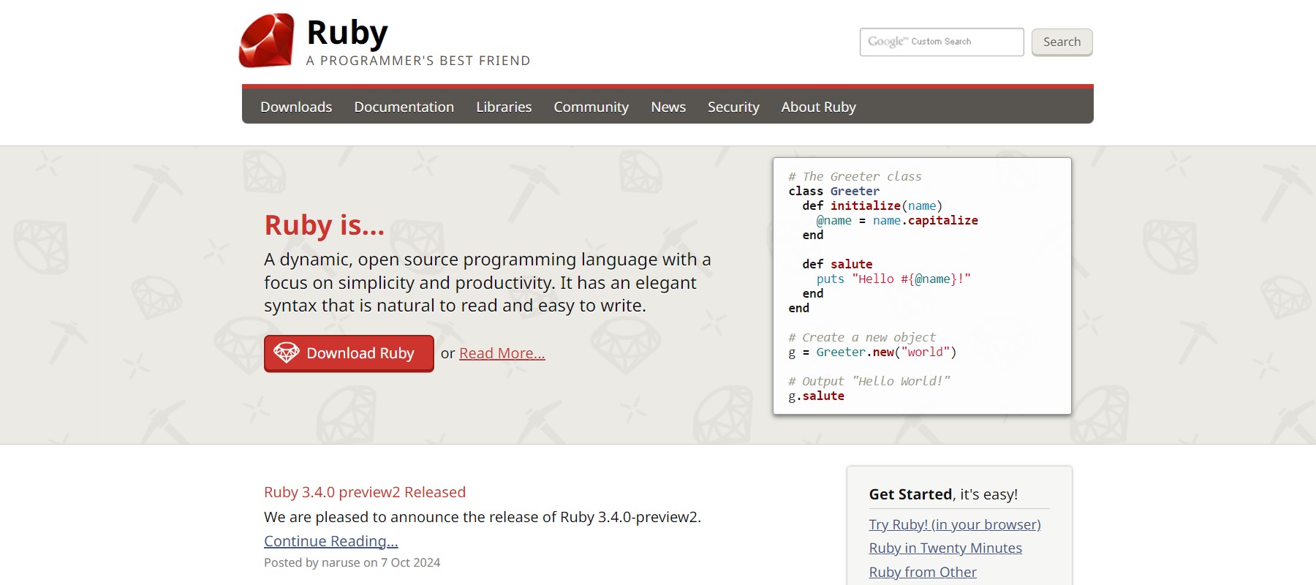Open the Security page
1316x585 pixels.
(733, 107)
